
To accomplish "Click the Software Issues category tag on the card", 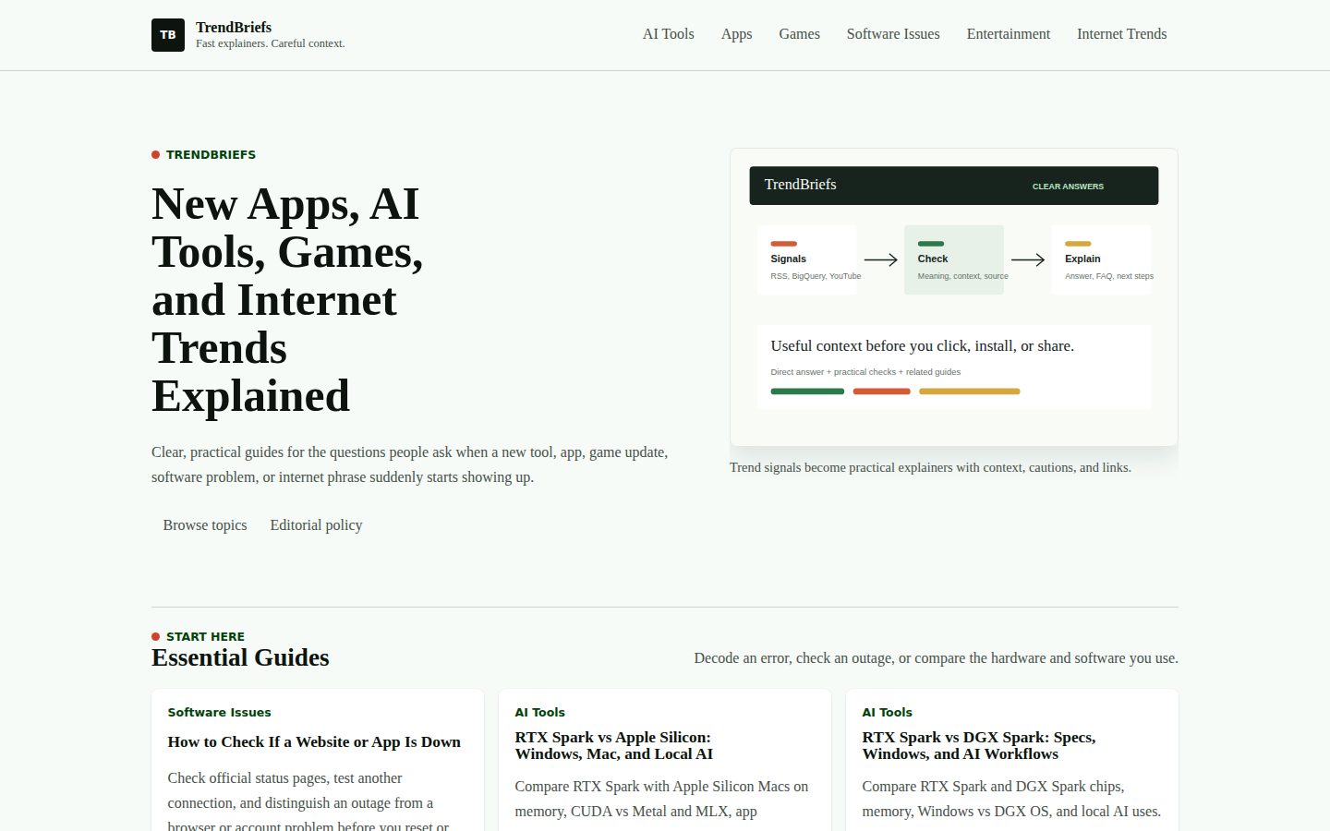I will tap(219, 713).
